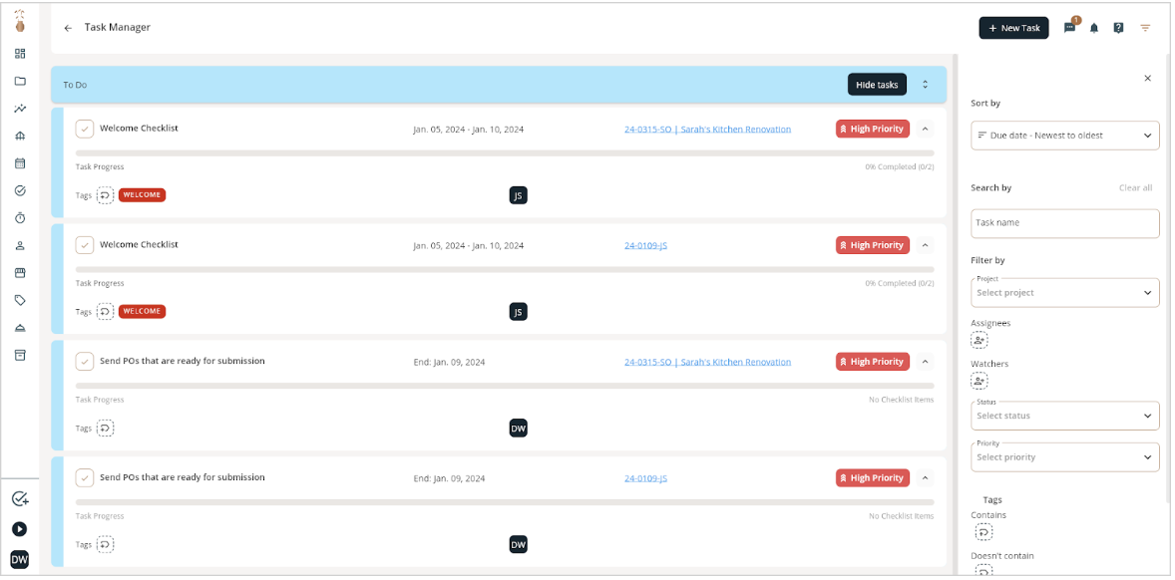Open the folder icon in left sidebar
Image resolution: width=1175 pixels, height=580 pixels.
pyautogui.click(x=20, y=81)
